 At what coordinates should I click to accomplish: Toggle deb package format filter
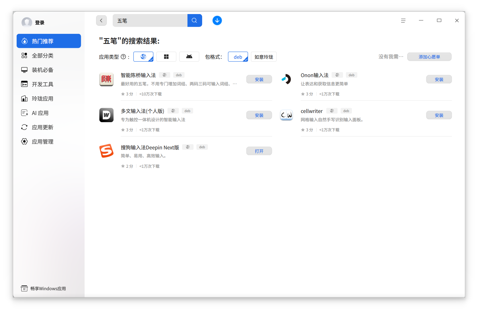(238, 57)
